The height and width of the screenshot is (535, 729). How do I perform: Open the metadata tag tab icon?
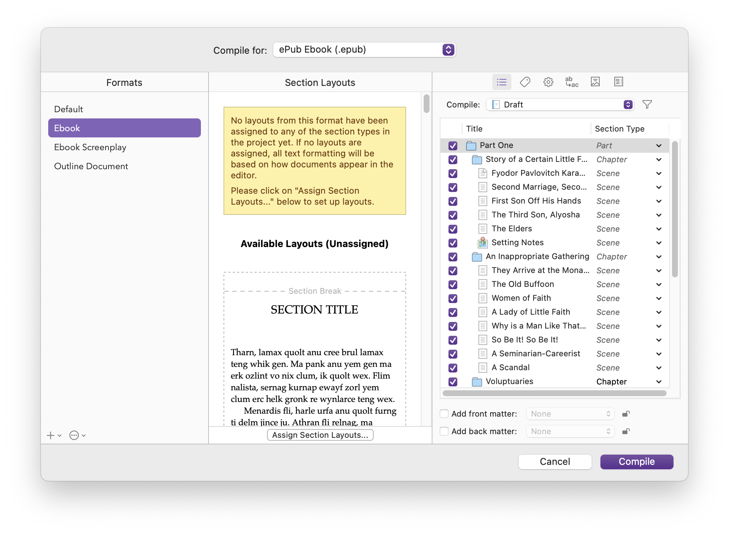click(525, 82)
